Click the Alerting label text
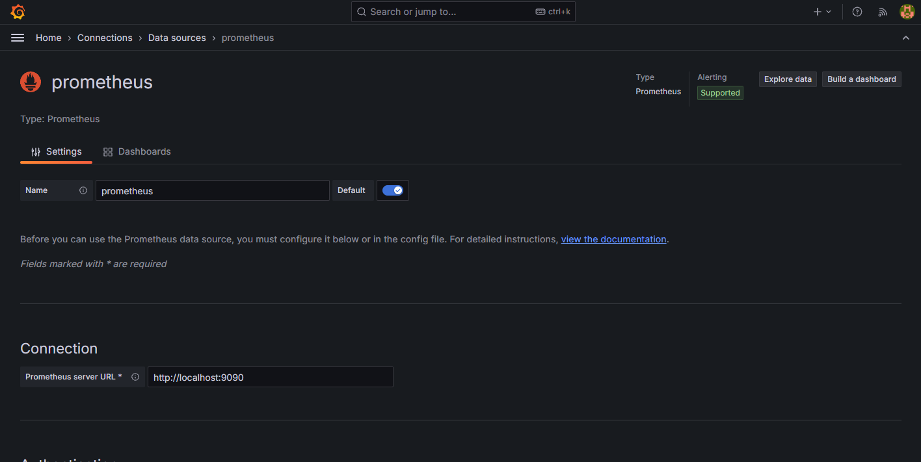 click(x=712, y=77)
